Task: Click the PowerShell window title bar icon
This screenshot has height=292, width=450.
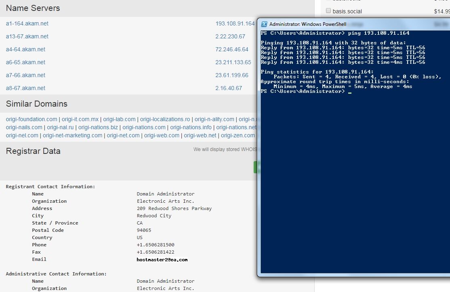Action: 264,24
